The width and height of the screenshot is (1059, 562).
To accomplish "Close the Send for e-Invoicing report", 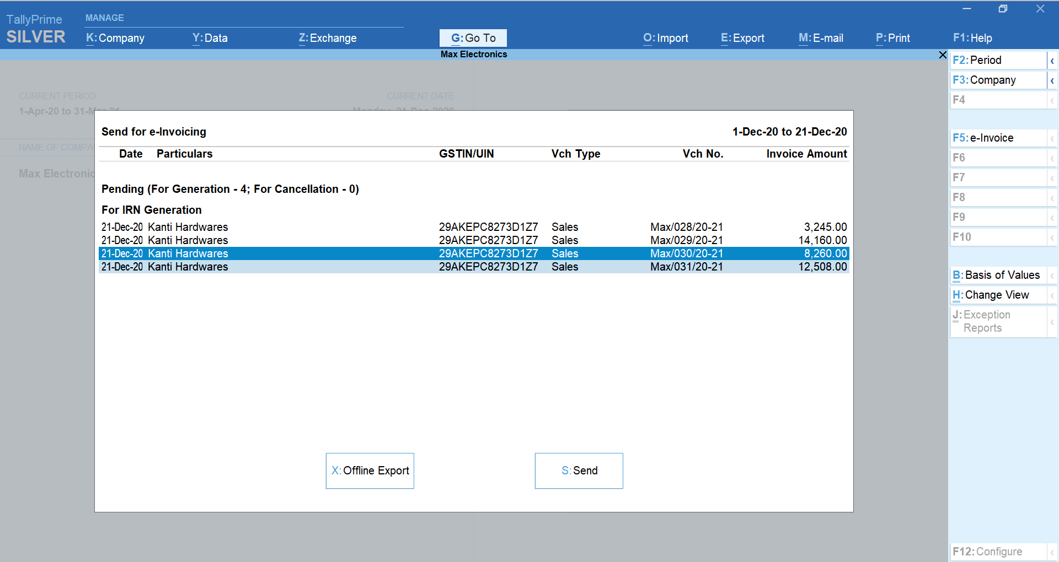I will 942,55.
